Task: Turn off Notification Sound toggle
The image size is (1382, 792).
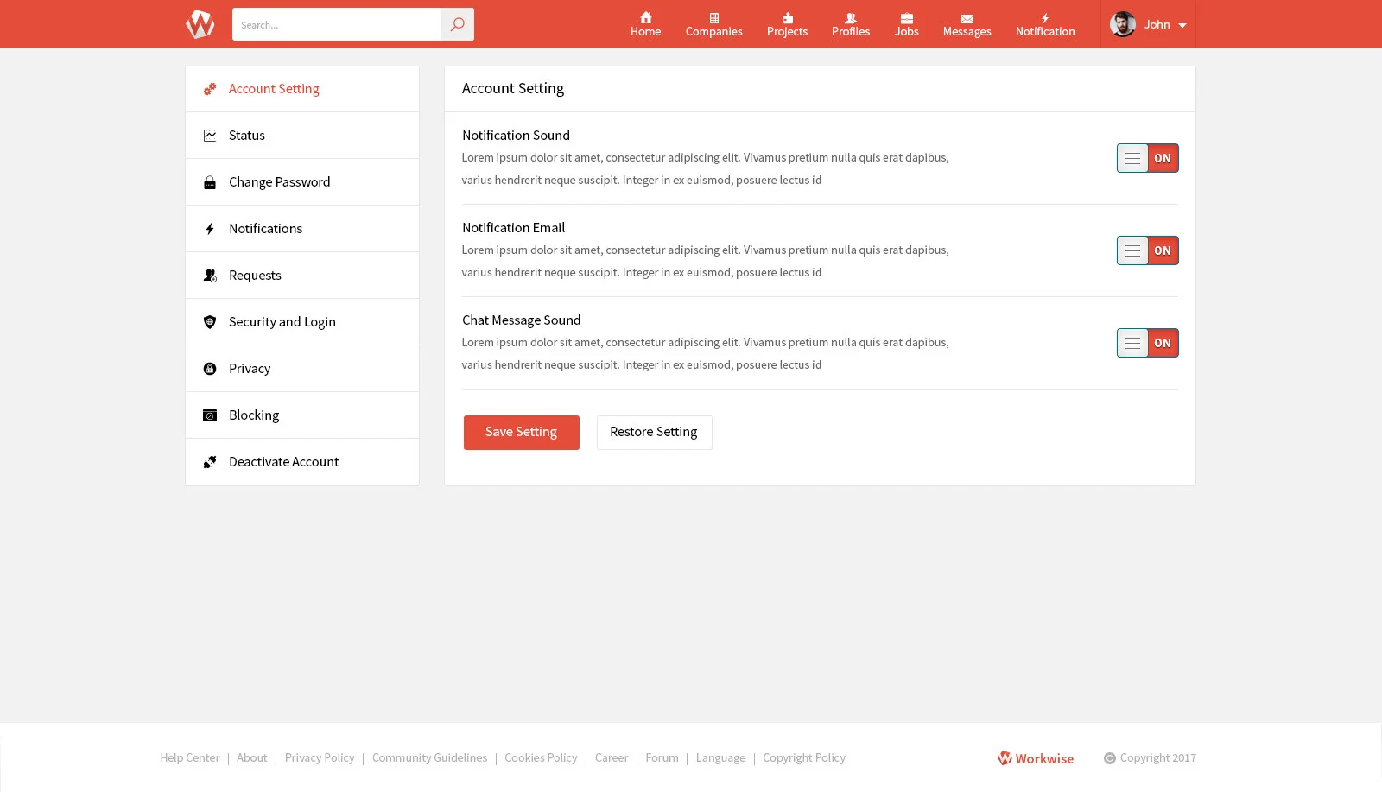Action: [x=1147, y=158]
